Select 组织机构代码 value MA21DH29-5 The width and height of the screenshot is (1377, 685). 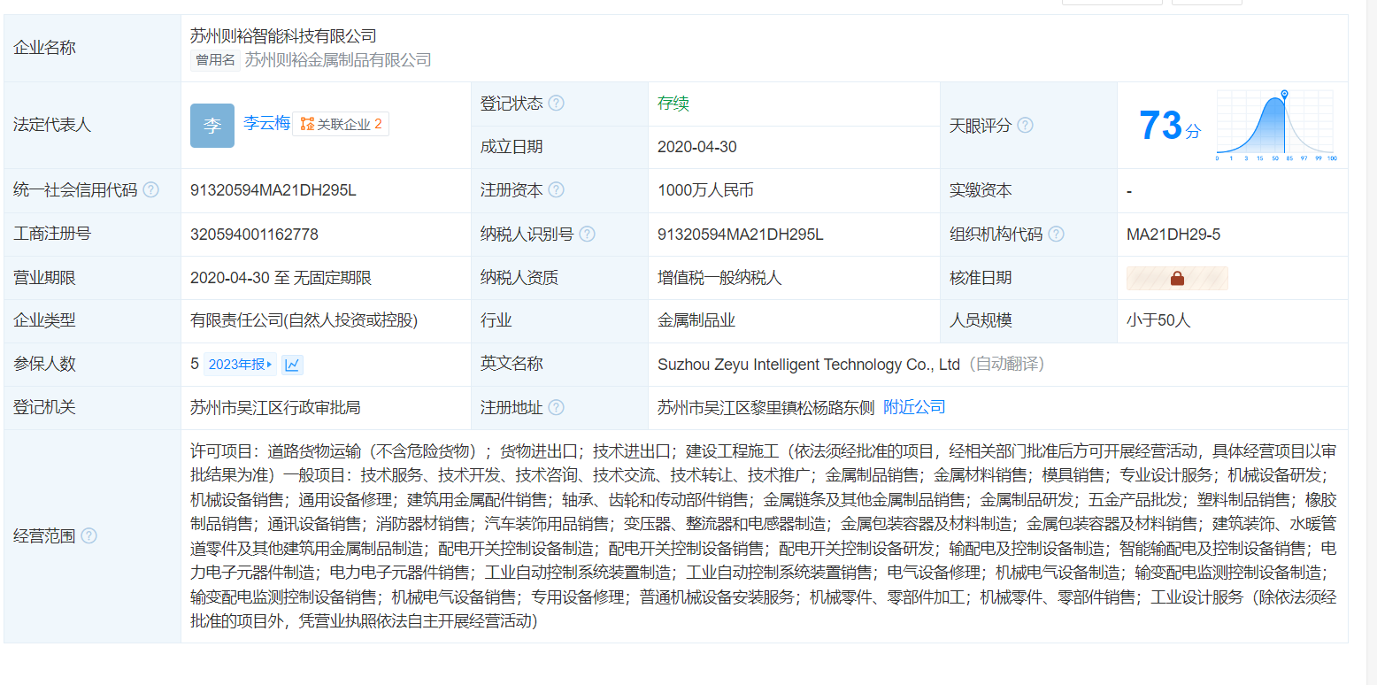1173,235
